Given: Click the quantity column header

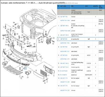Looking at the screenshot, I should coord(95,6).
